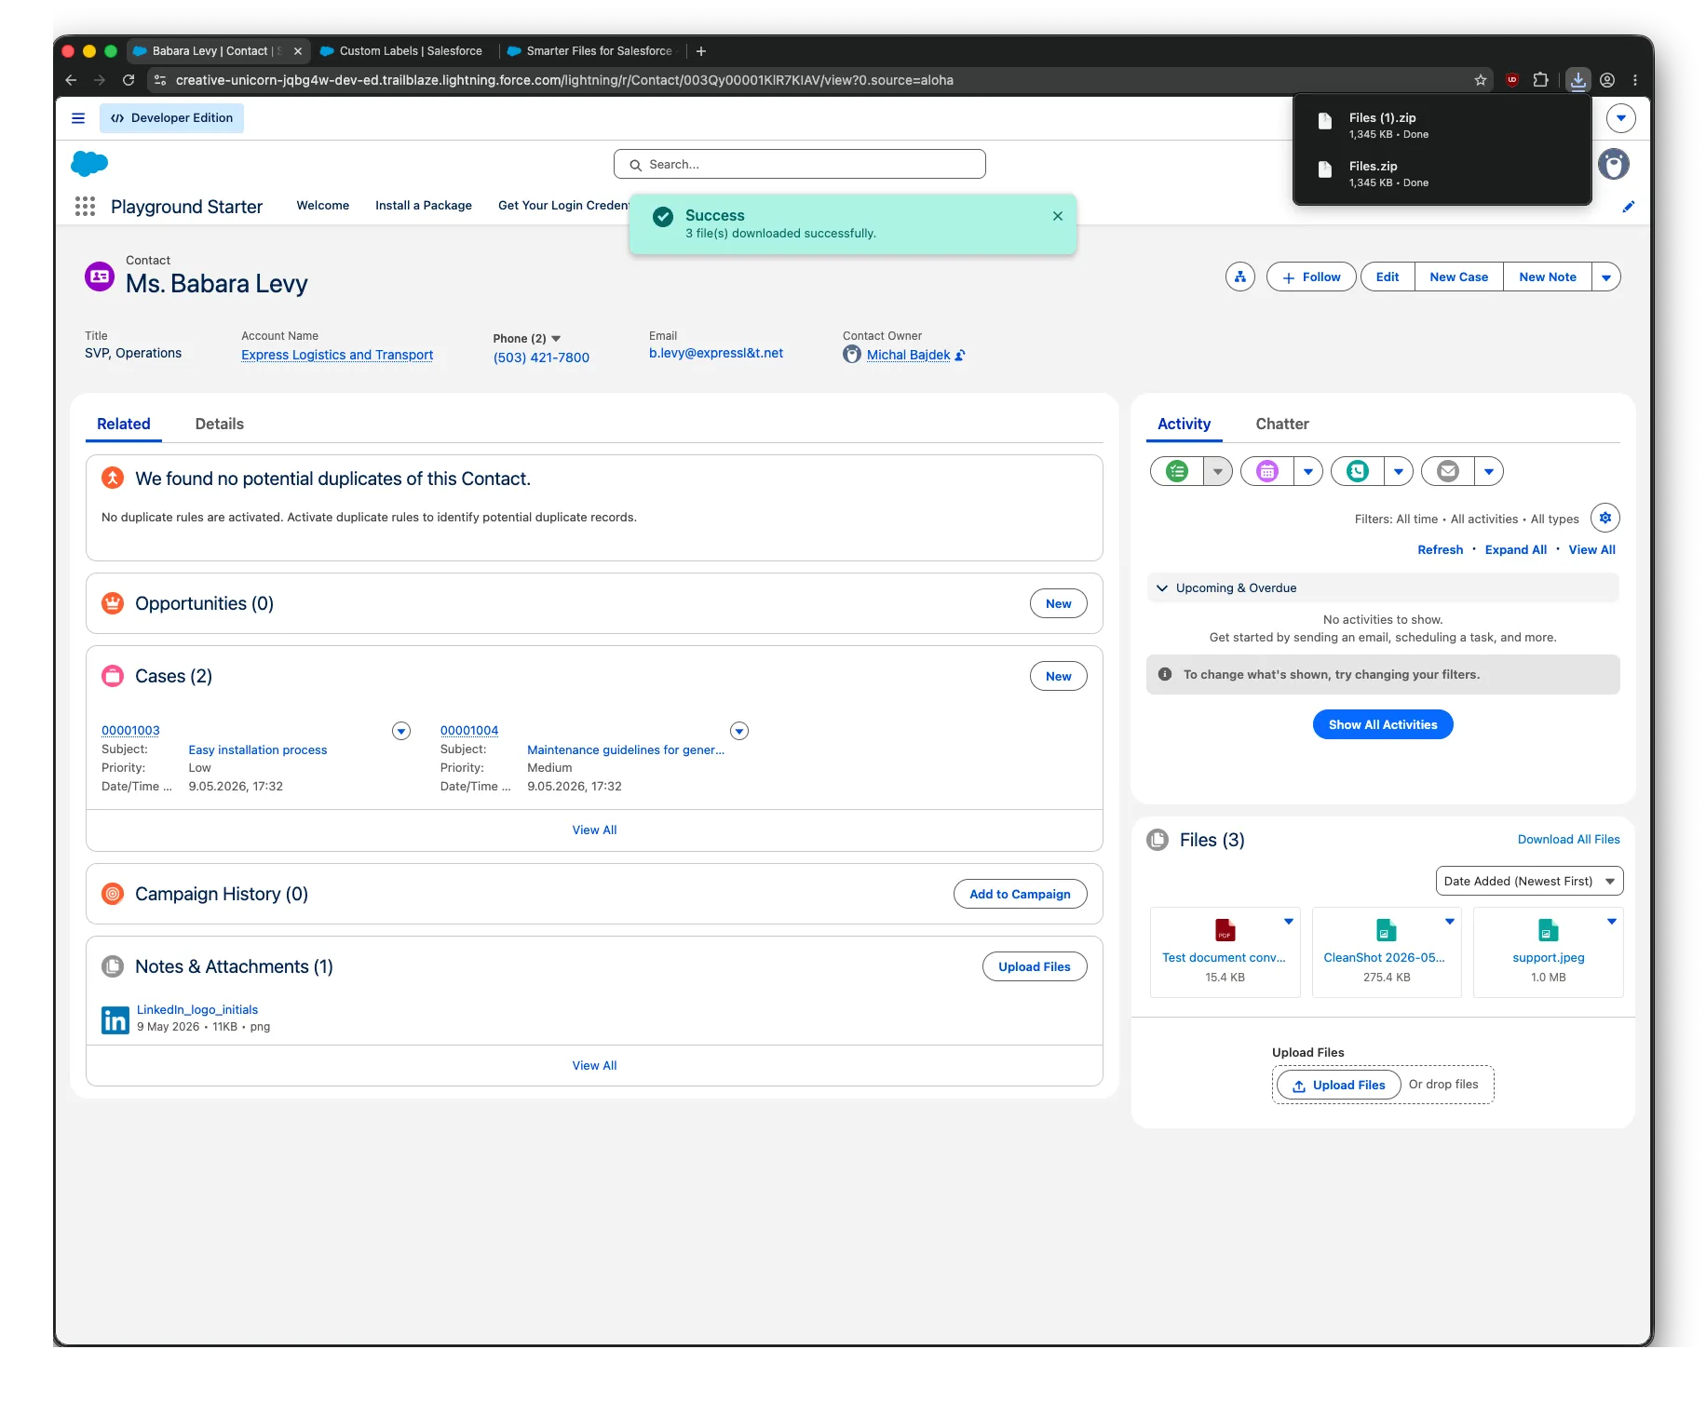Click the pencil edit navigation icon
This screenshot has width=1706, height=1417.
(1628, 207)
